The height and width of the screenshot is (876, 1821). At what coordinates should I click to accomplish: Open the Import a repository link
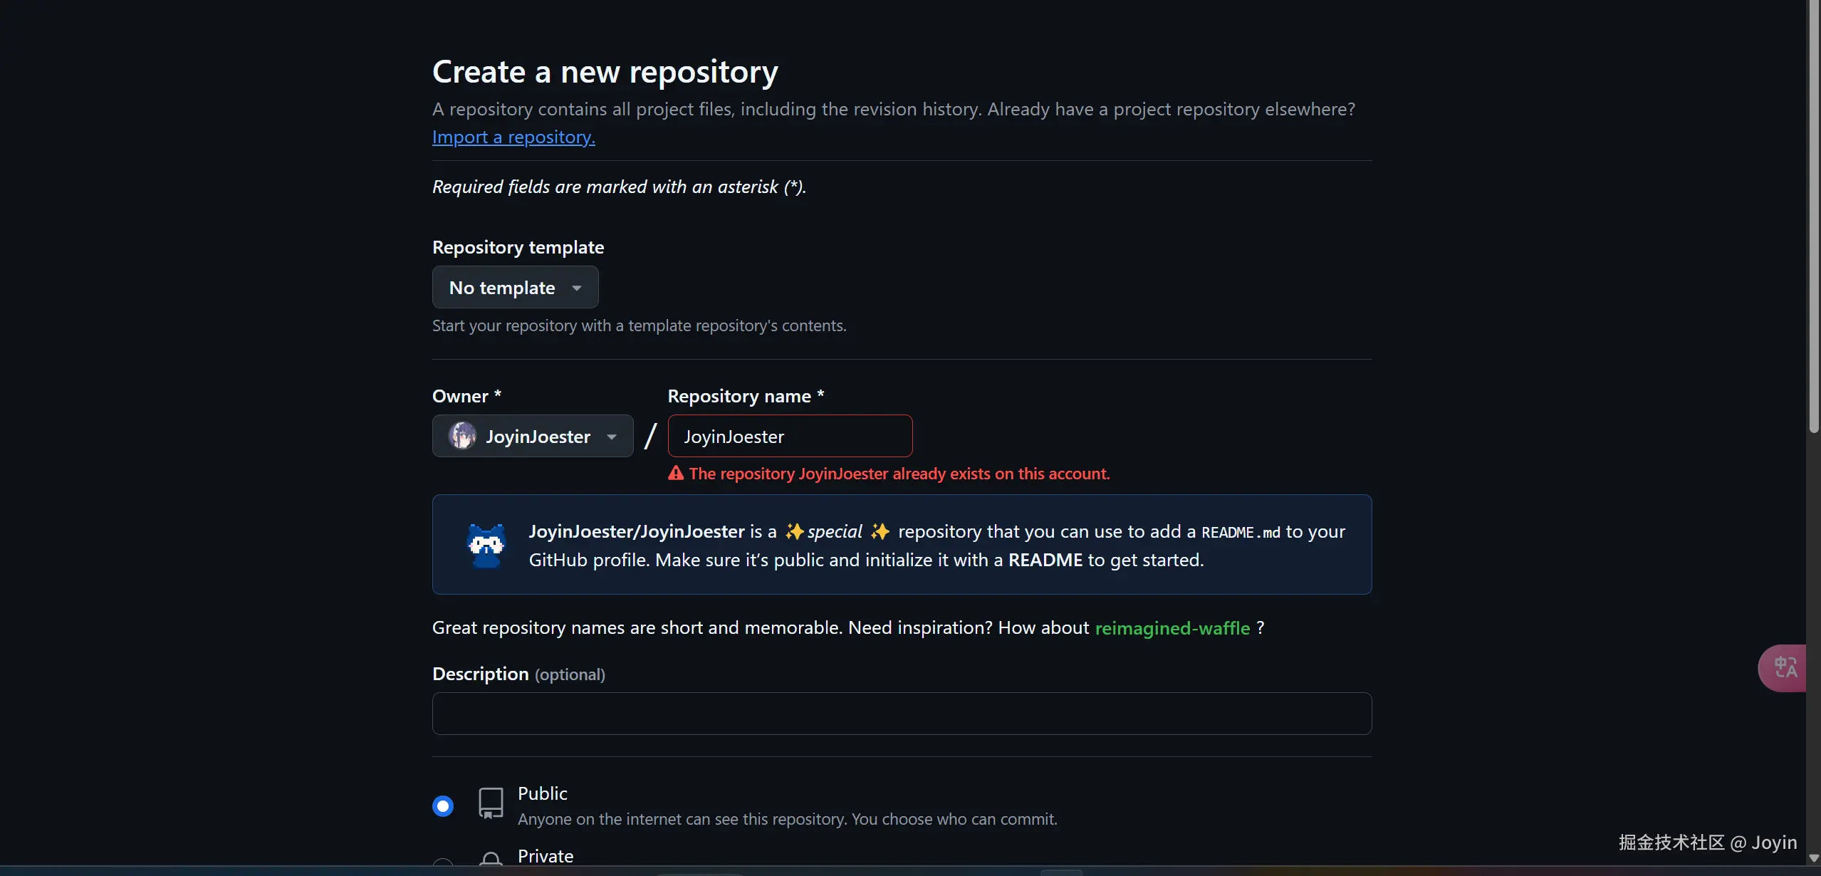(x=513, y=137)
